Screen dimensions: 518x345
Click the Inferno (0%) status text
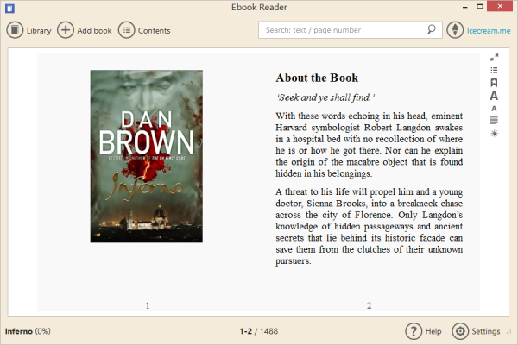pos(28,331)
